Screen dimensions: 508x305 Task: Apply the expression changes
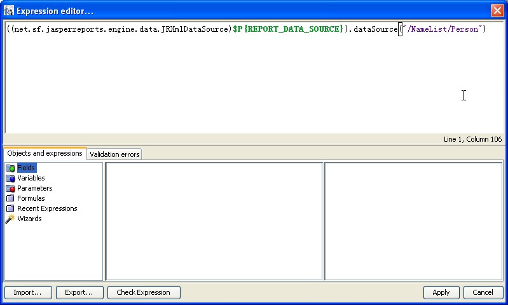tap(441, 292)
